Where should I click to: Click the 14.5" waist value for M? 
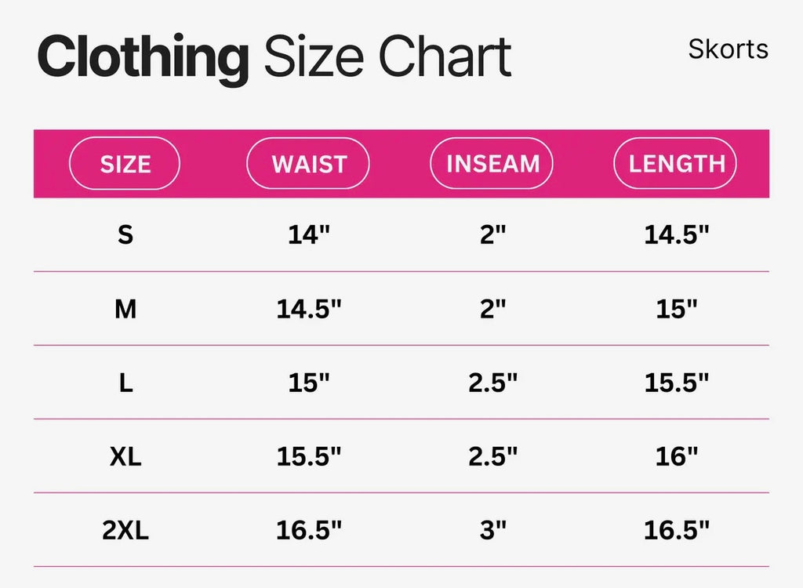pos(309,309)
